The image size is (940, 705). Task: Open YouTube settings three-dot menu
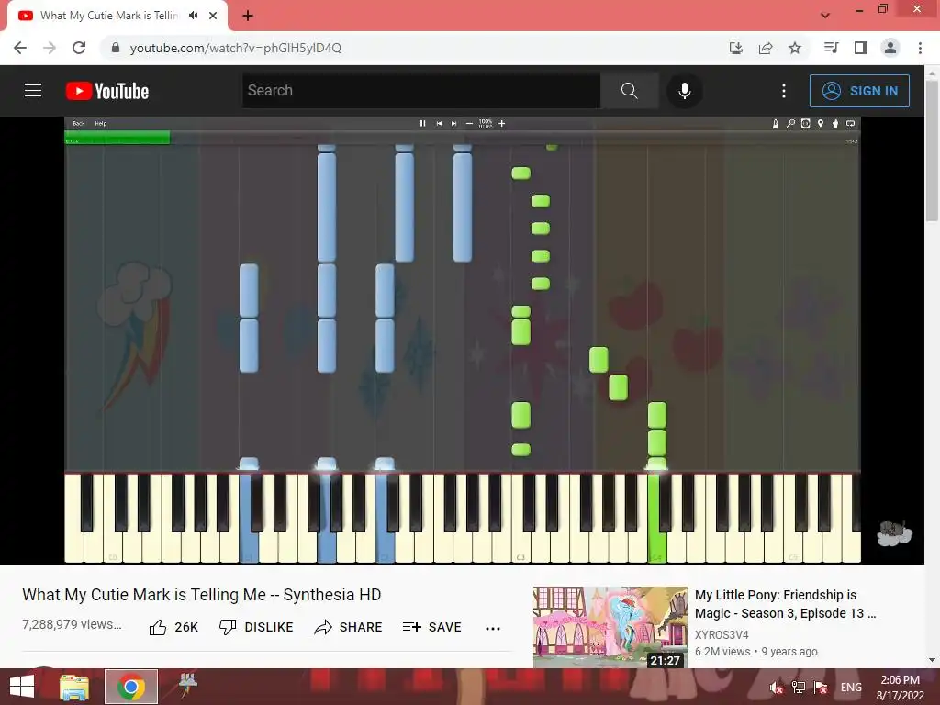(x=784, y=91)
